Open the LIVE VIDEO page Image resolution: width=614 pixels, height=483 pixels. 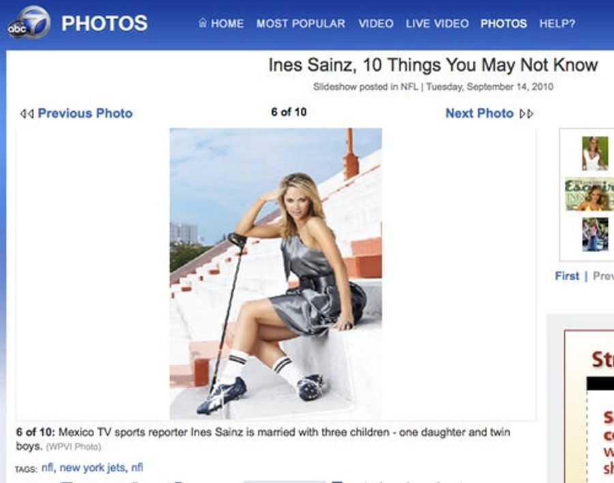(437, 23)
